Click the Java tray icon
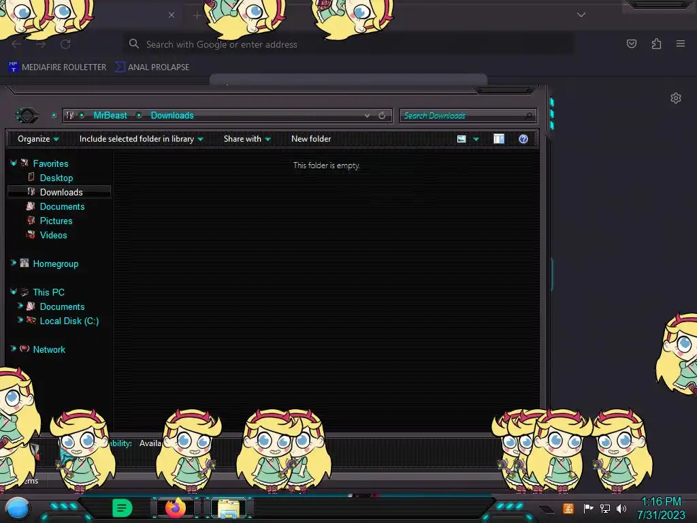The height and width of the screenshot is (523, 697). [568, 508]
